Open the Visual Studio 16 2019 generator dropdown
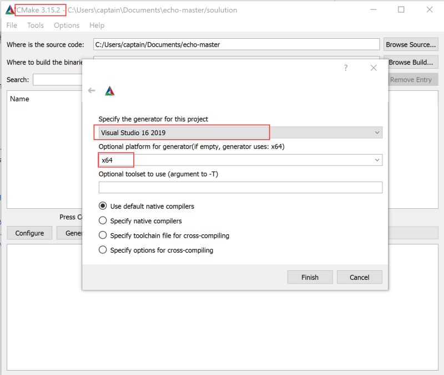Viewport: 444px width, 375px height. point(240,132)
